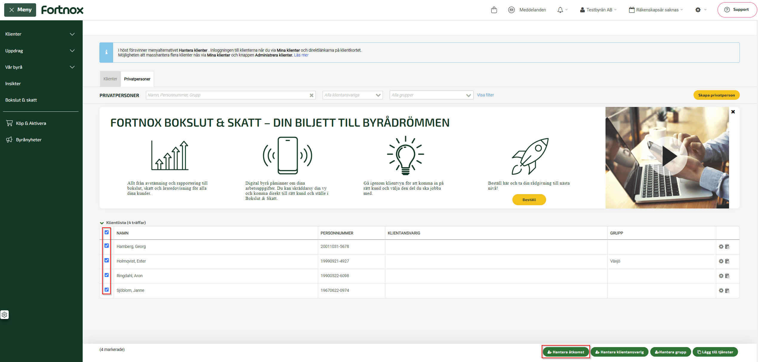Open the Ringdahl, Aron row name

pyautogui.click(x=130, y=276)
